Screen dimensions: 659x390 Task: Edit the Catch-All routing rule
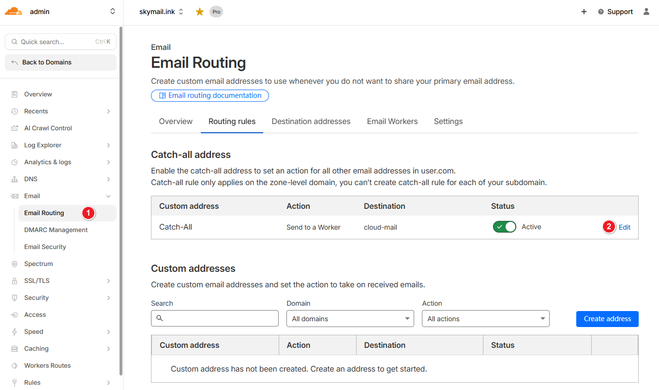click(624, 227)
